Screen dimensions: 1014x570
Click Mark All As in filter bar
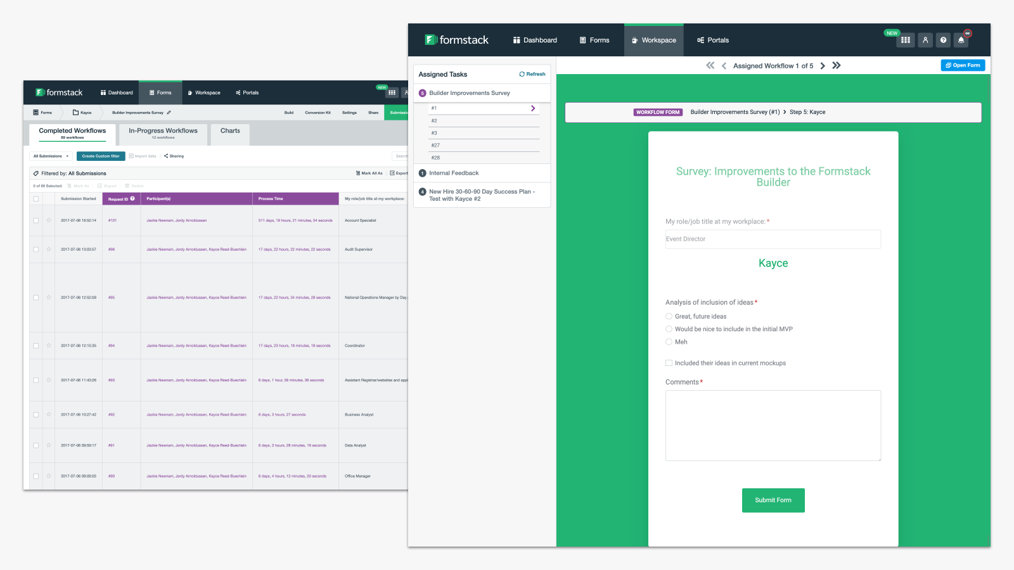point(369,173)
